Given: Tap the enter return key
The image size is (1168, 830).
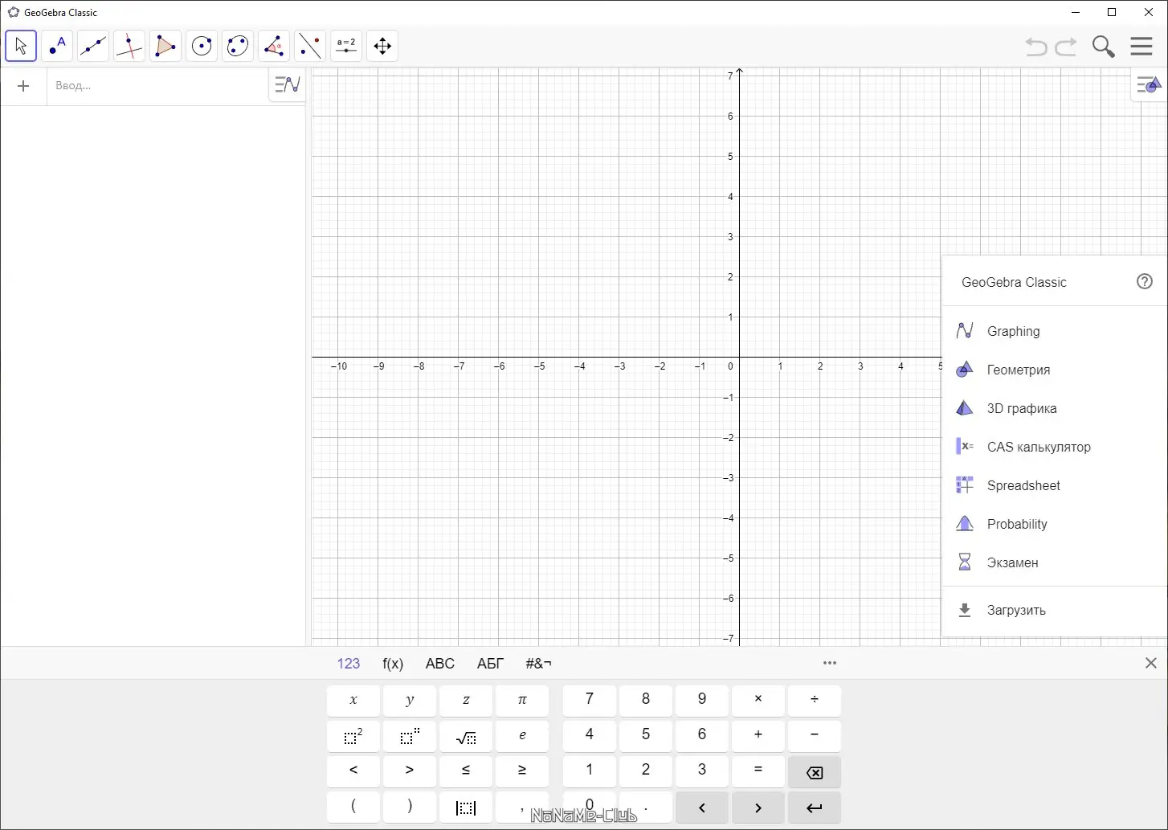Looking at the screenshot, I should tap(815, 808).
